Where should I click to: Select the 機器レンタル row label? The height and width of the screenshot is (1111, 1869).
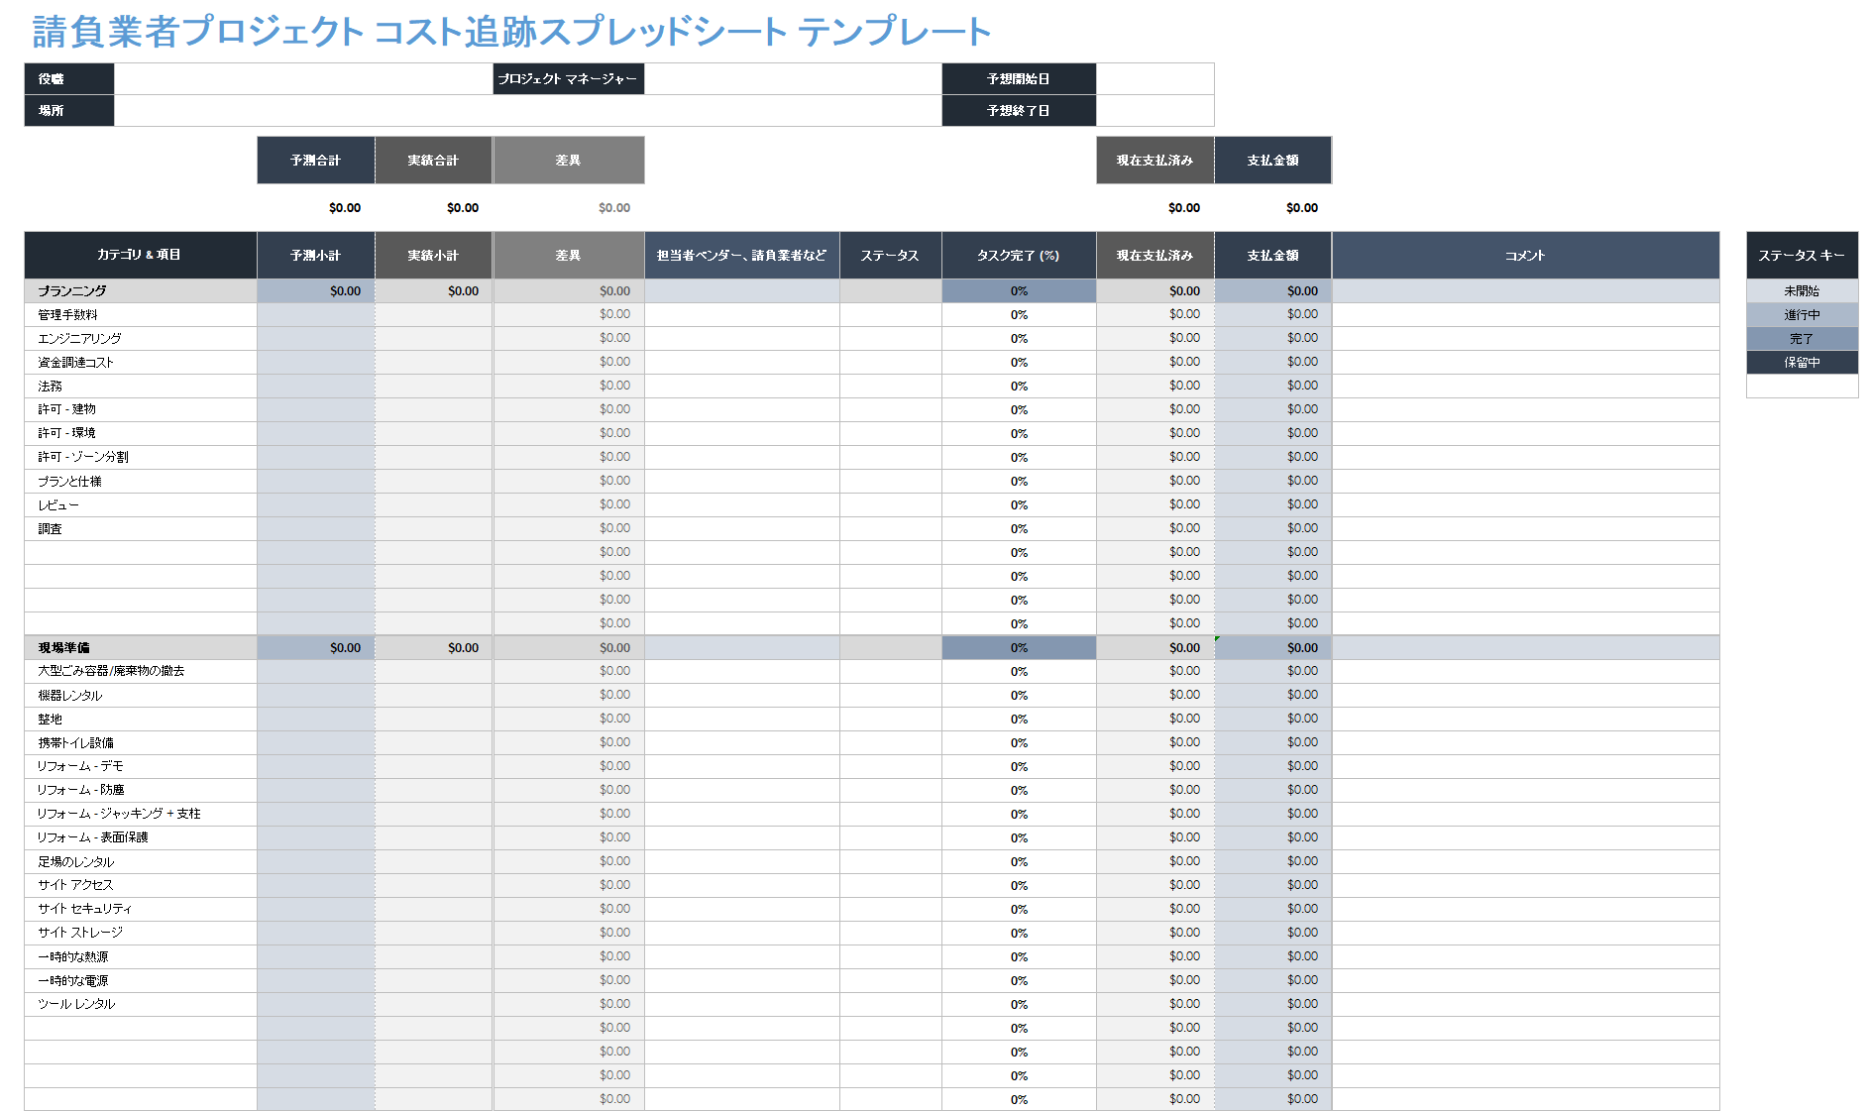tap(70, 696)
